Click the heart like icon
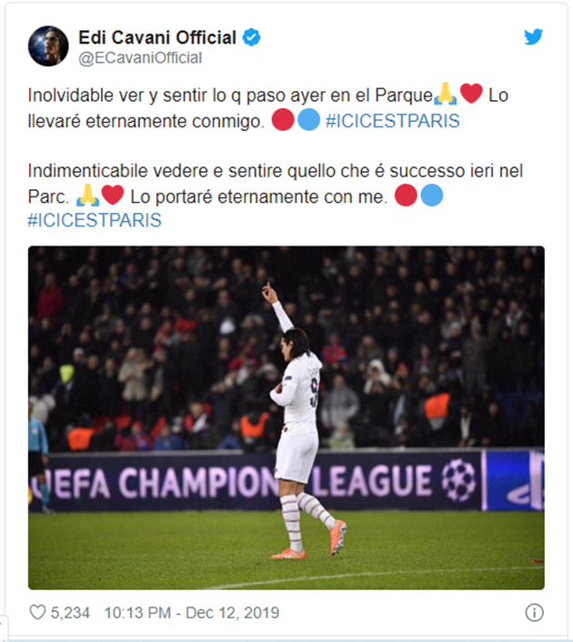573x642 pixels. [37, 613]
